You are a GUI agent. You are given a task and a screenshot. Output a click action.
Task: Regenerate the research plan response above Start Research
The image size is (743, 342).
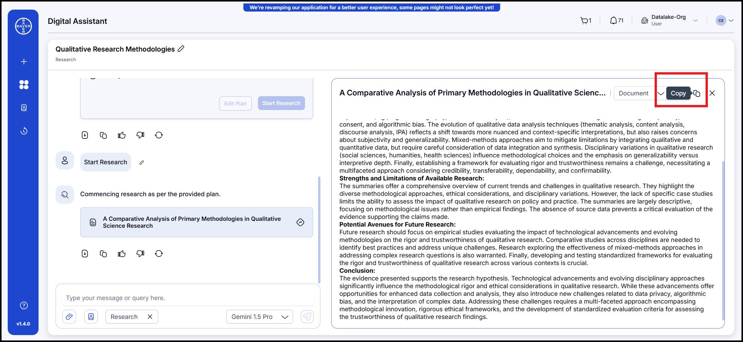[x=159, y=135]
